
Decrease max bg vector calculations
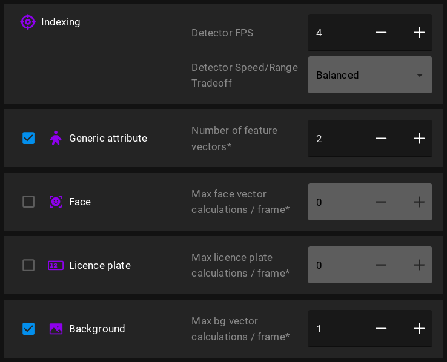[381, 329]
